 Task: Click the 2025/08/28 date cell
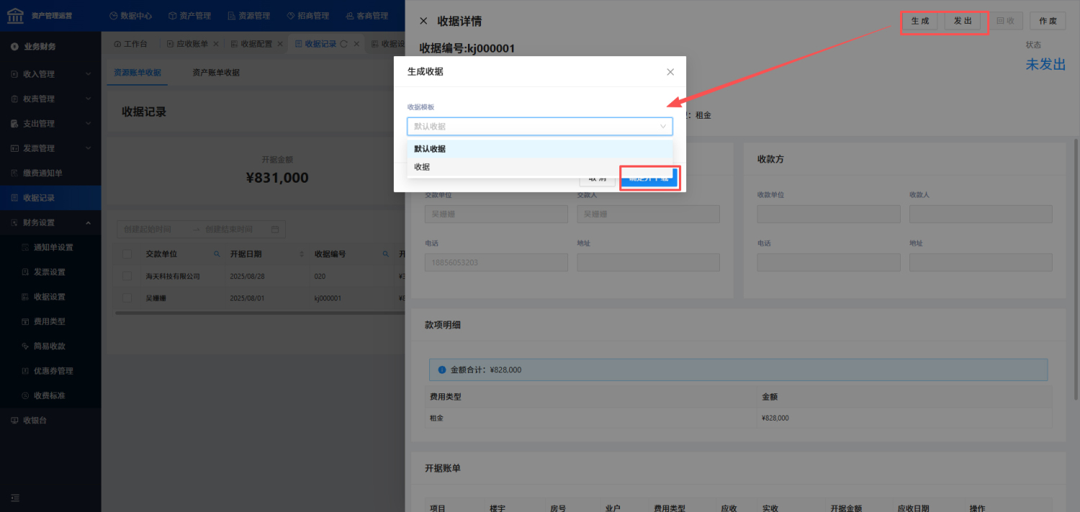click(x=248, y=276)
